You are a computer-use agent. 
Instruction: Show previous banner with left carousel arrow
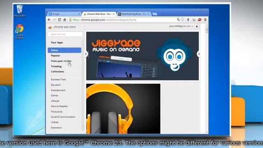pyautogui.click(x=86, y=54)
